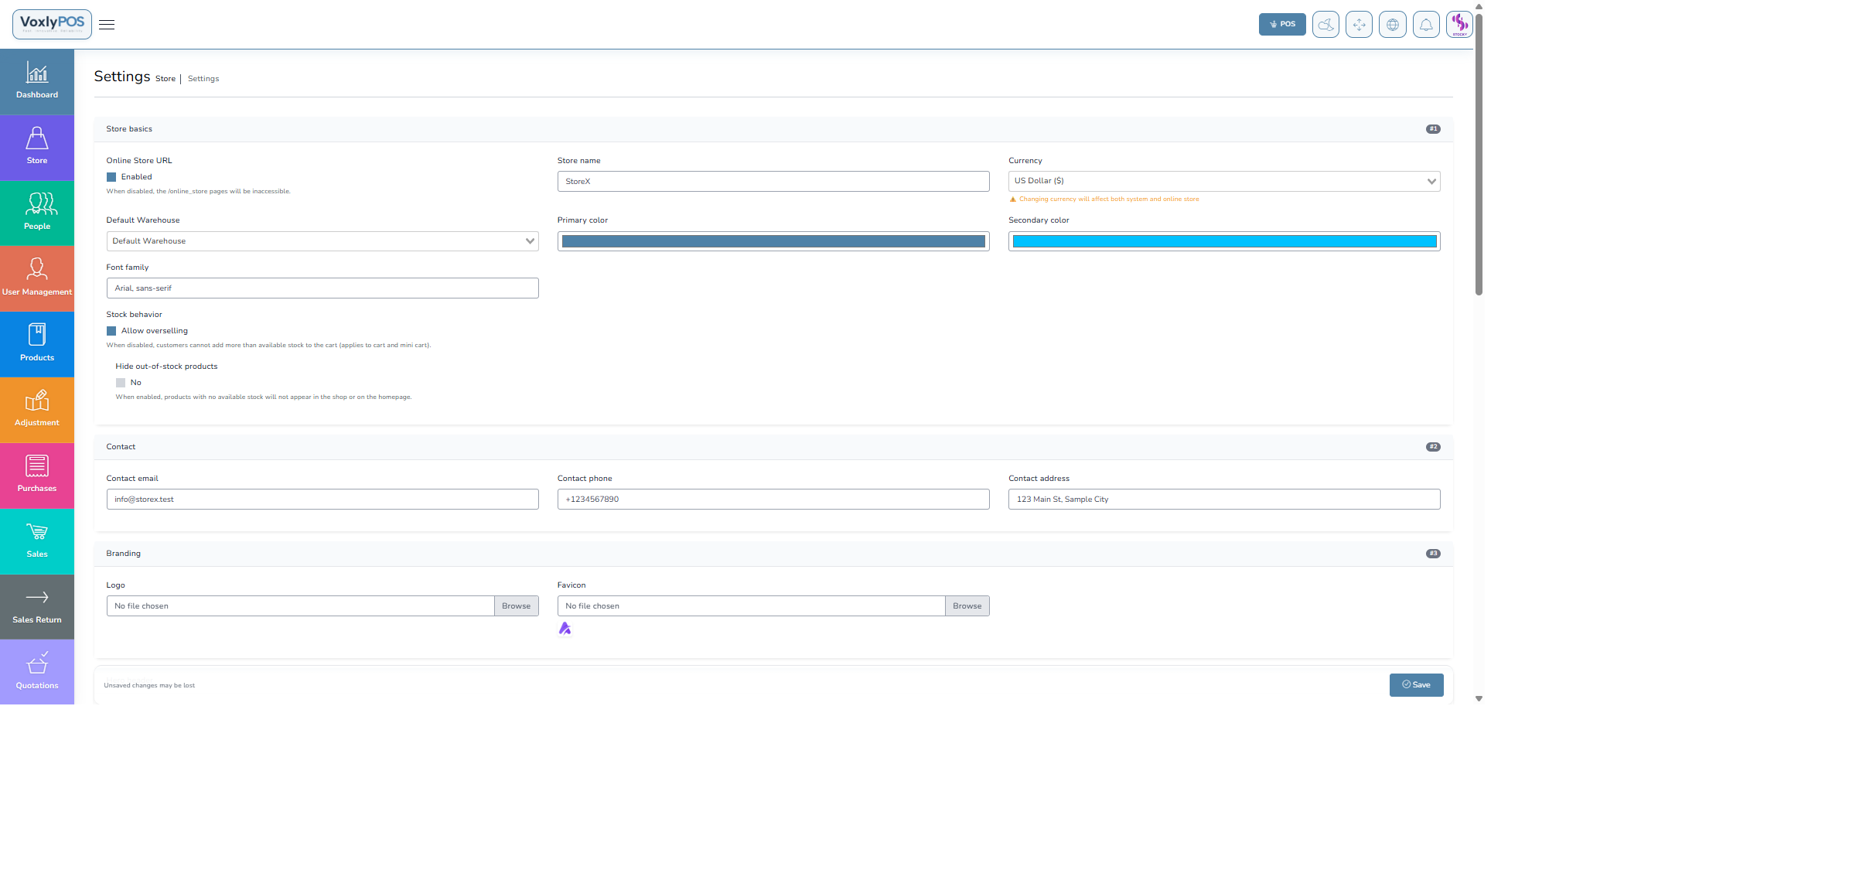Open the notifications bell
This screenshot has width=1856, height=880.
(x=1426, y=25)
